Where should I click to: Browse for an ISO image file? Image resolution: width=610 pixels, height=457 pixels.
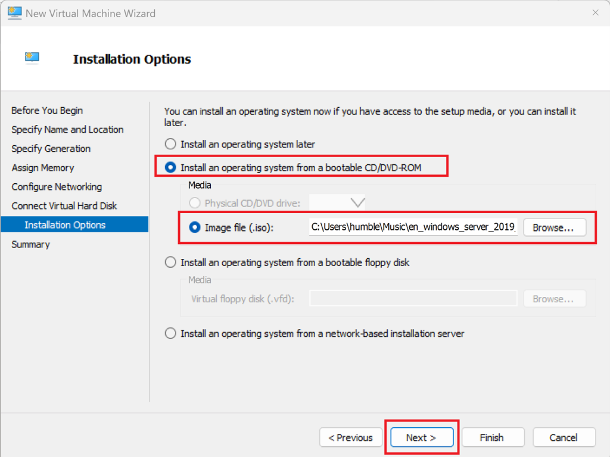pos(553,227)
